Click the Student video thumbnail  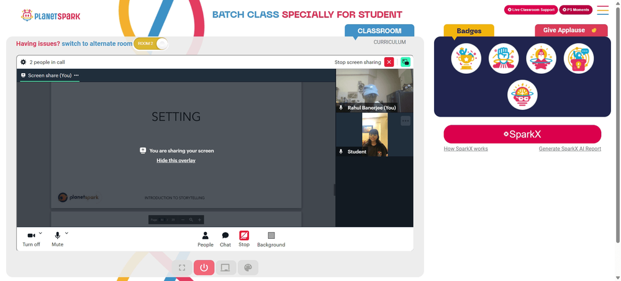[x=374, y=135]
